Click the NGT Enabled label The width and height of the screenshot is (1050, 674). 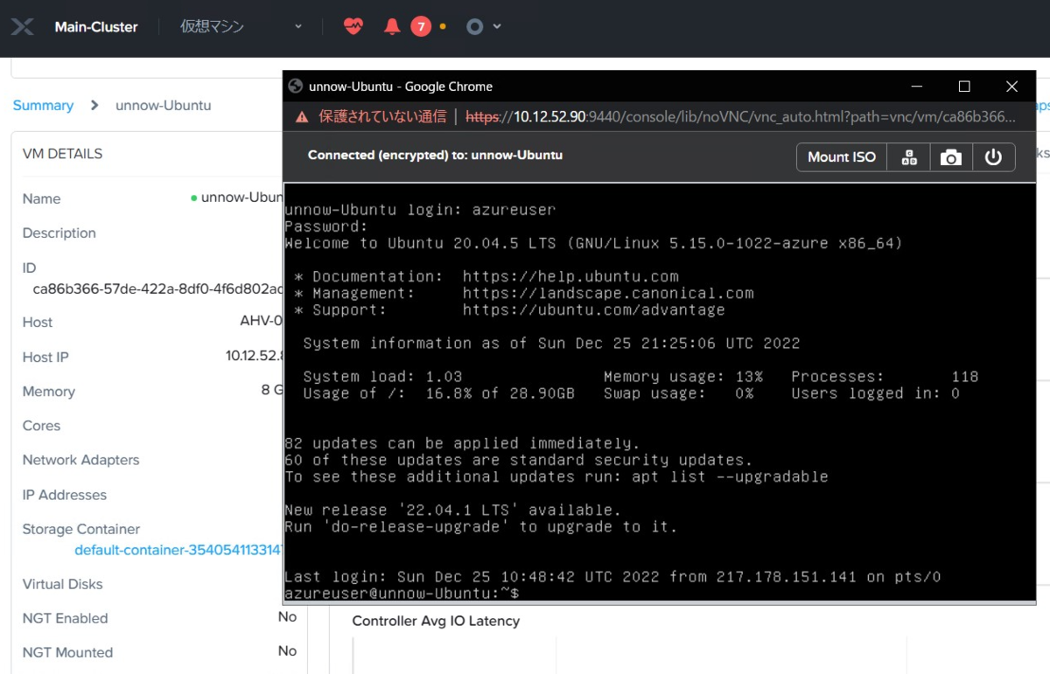pos(66,618)
